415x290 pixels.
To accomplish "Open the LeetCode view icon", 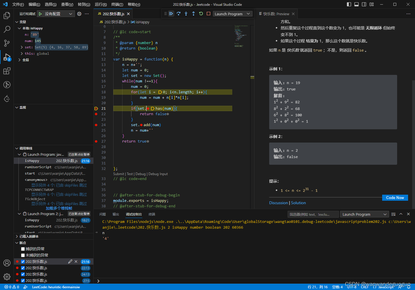I will (x=7, y=99).
